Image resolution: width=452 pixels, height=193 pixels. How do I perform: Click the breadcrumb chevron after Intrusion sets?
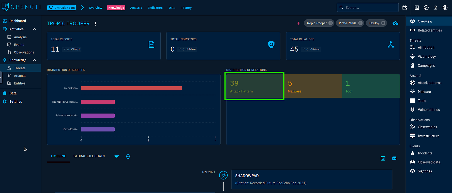(82, 8)
